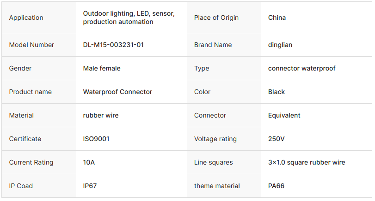Click the Place of Origin label

[216, 18]
